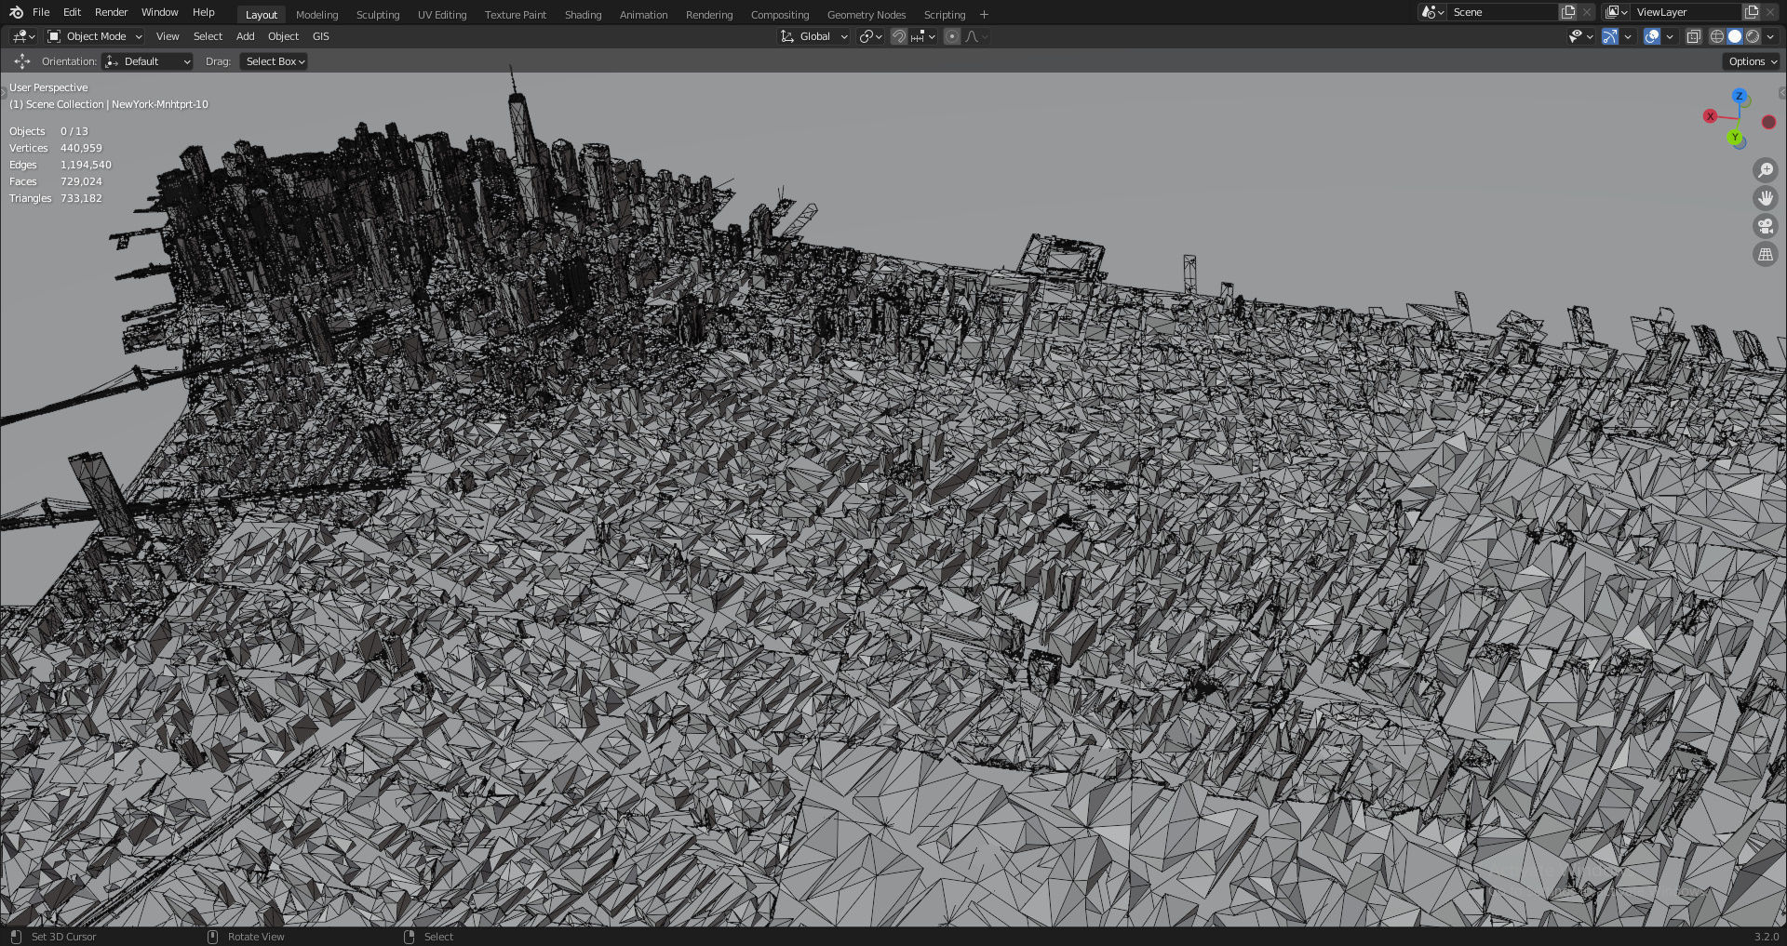The width and height of the screenshot is (1787, 946).
Task: Open the Default orientation dropdown
Action: [x=148, y=61]
